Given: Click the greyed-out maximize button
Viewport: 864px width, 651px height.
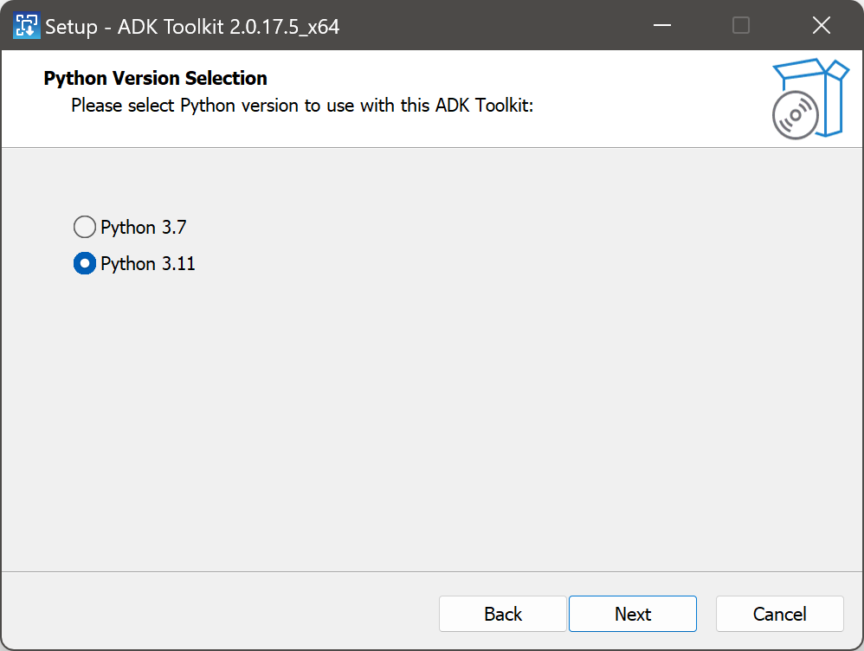Looking at the screenshot, I should [x=741, y=26].
